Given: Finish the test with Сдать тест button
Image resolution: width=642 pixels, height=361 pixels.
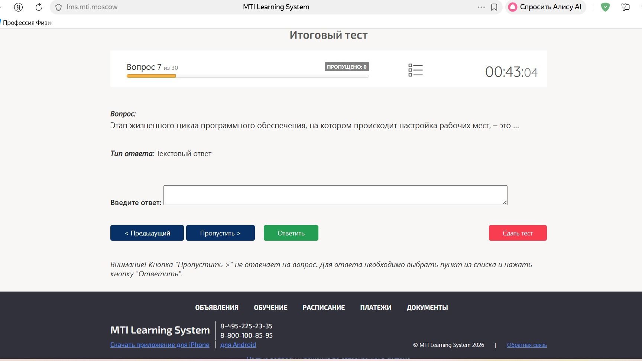Looking at the screenshot, I should [x=518, y=233].
